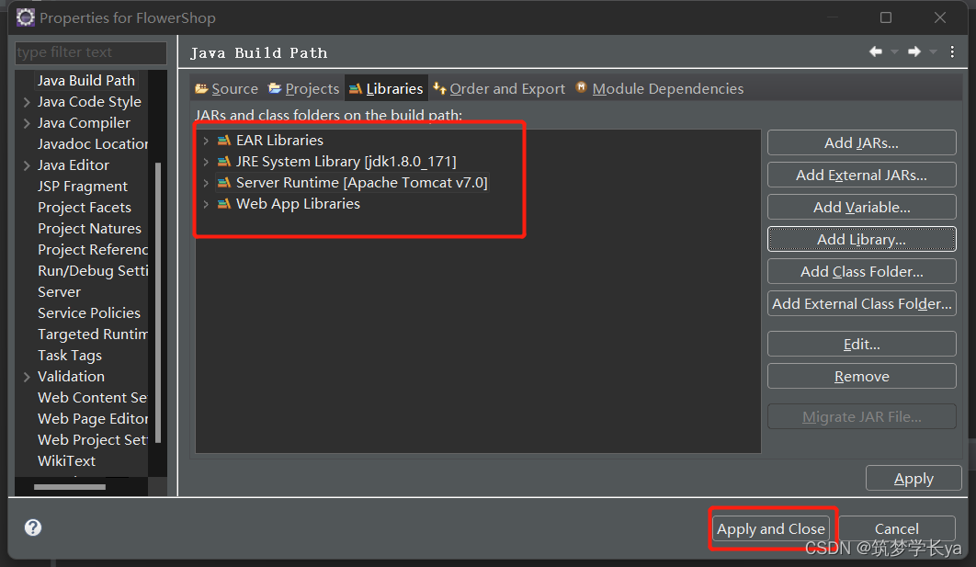Click the JRE System Library icon
Screen dimensions: 976x567
224,162
